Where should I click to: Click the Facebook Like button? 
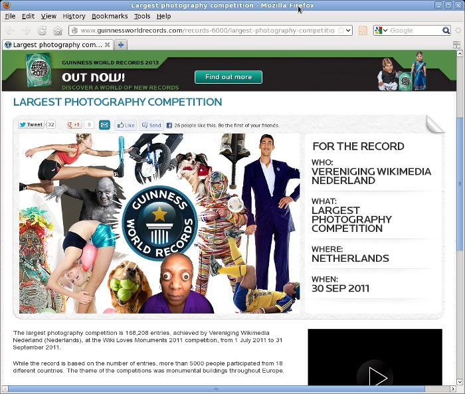(x=126, y=125)
